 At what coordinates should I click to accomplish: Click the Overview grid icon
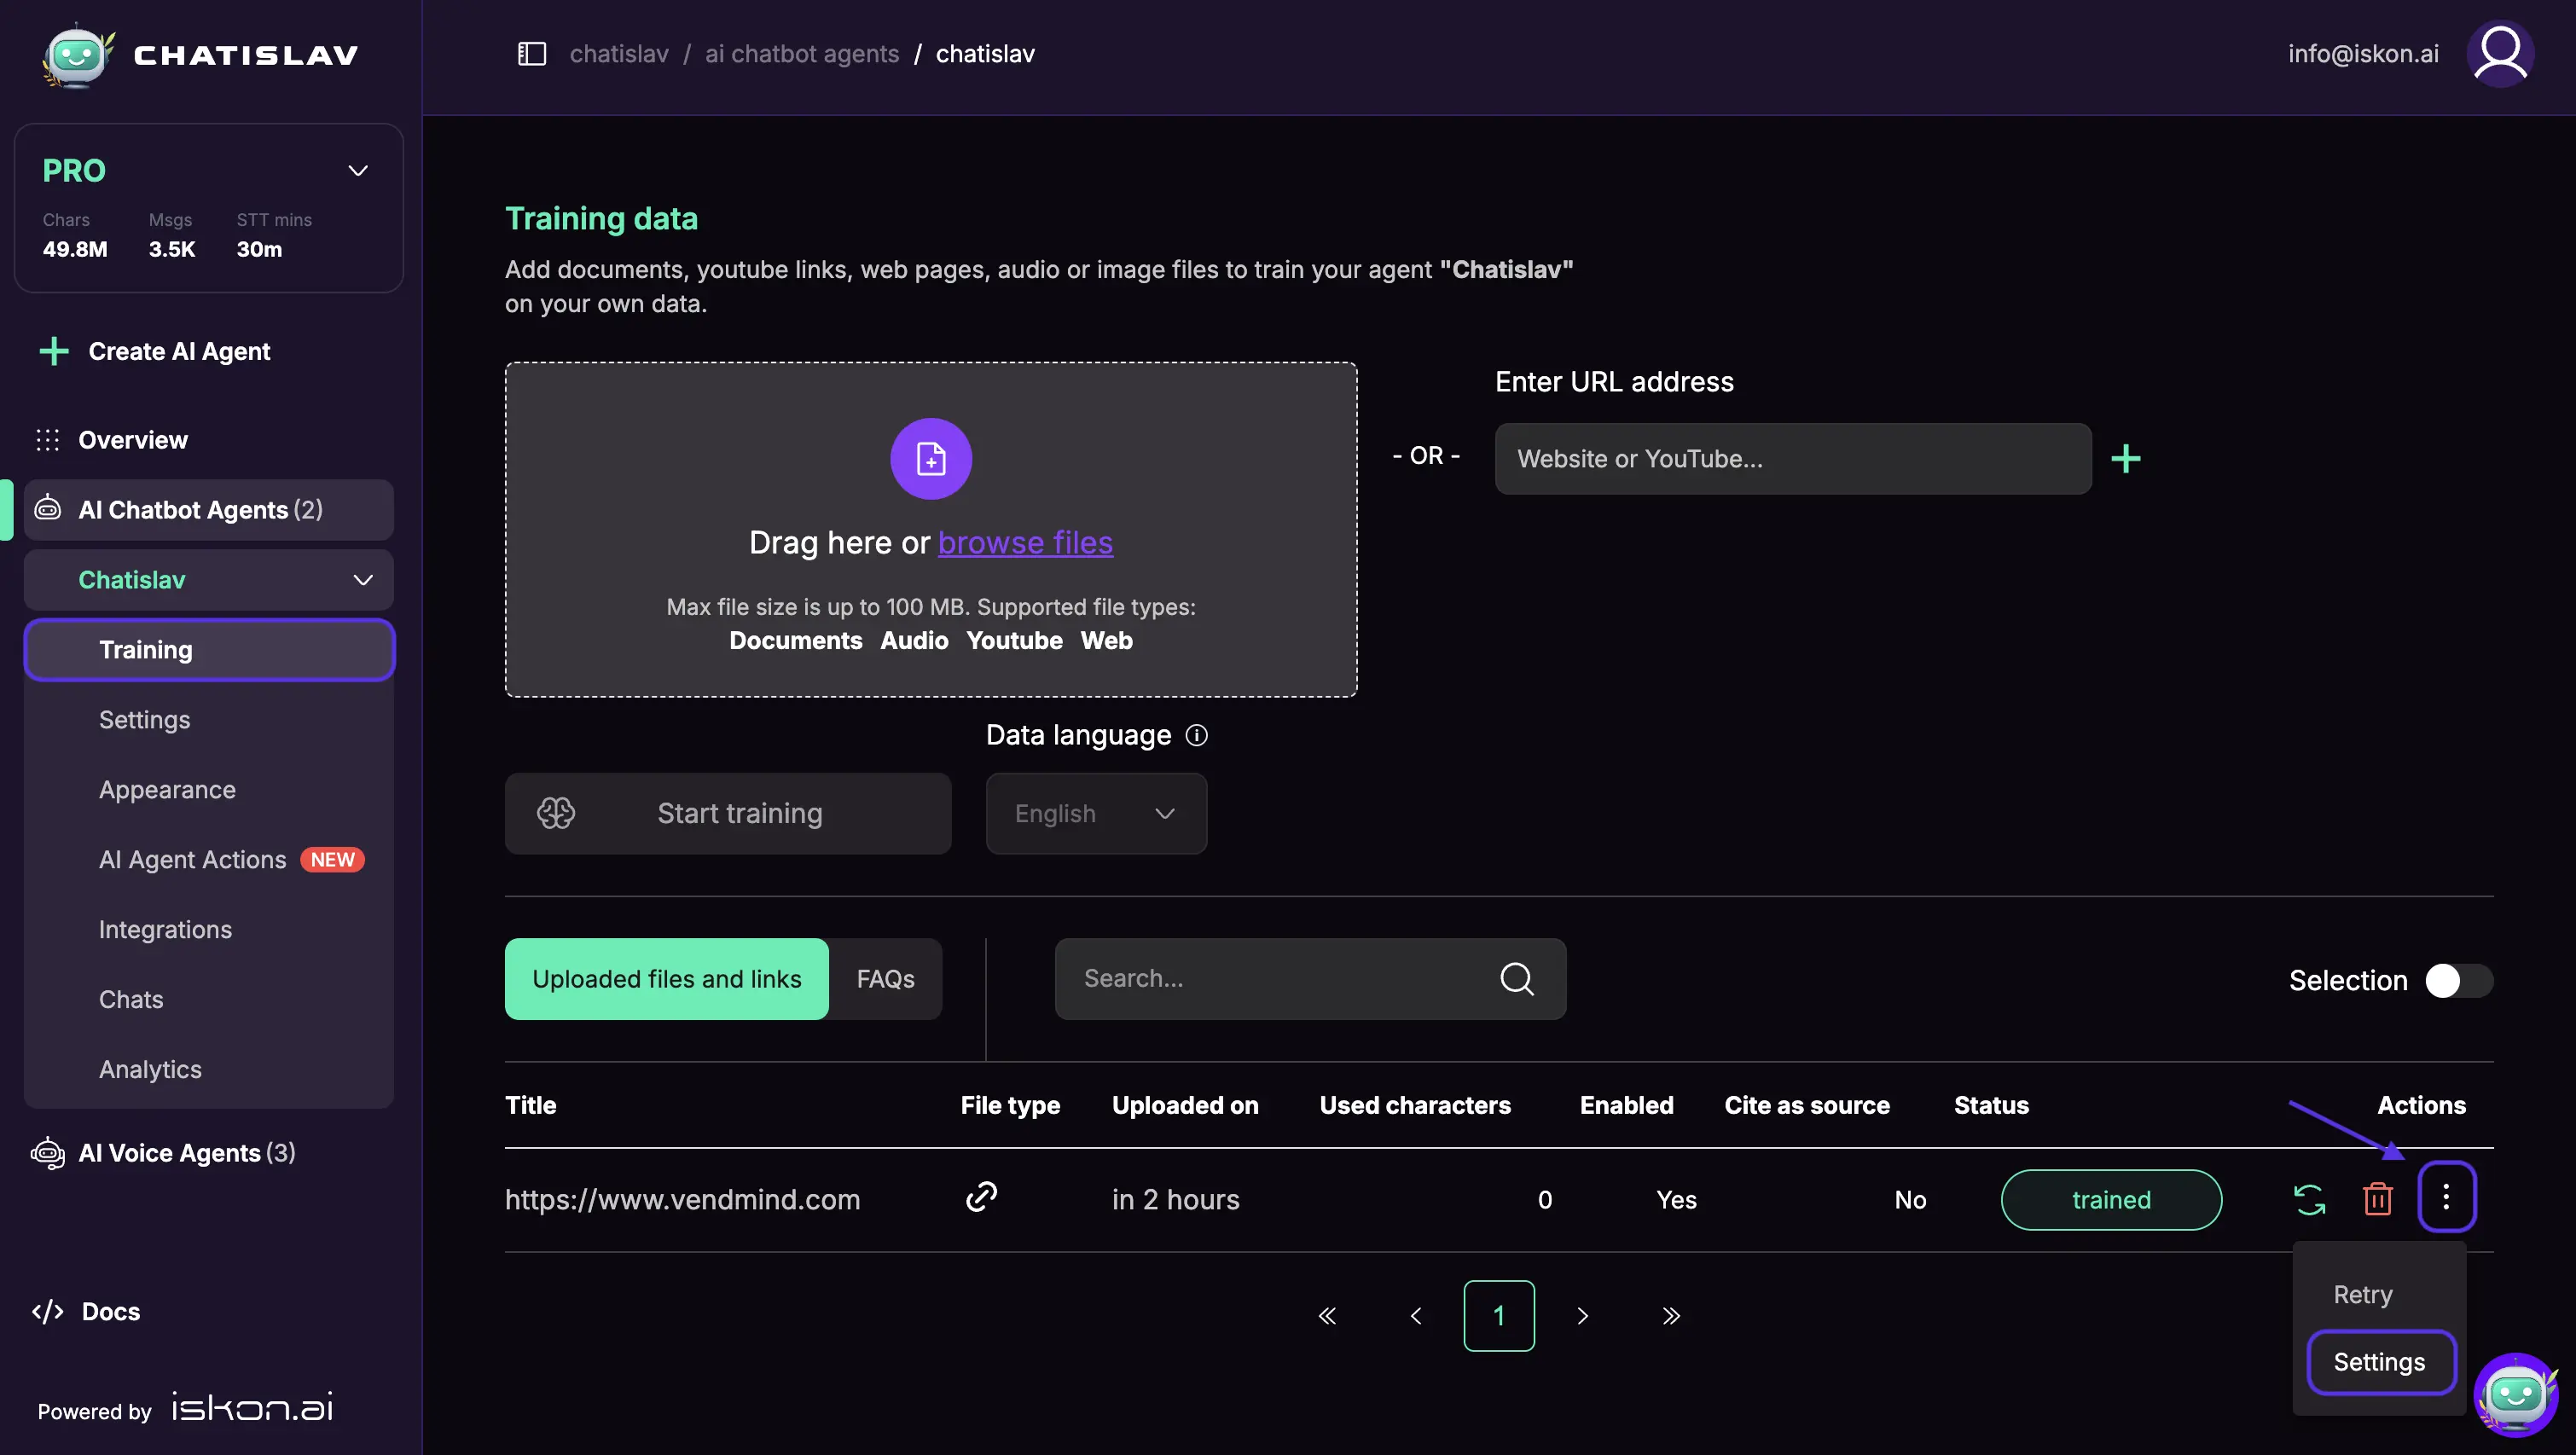click(x=48, y=440)
